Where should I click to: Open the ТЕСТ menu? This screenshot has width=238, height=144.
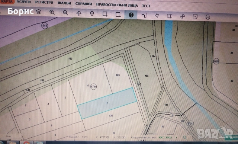pos(146,6)
